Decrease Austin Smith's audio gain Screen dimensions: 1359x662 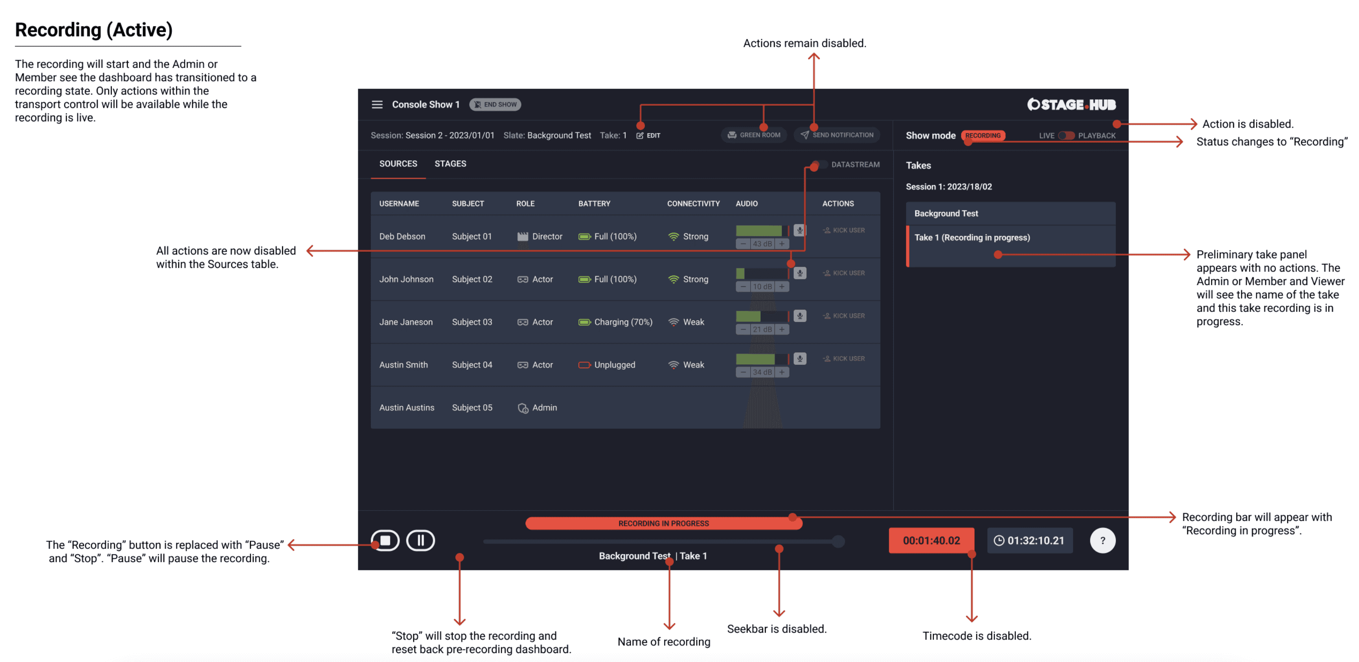[x=743, y=372]
